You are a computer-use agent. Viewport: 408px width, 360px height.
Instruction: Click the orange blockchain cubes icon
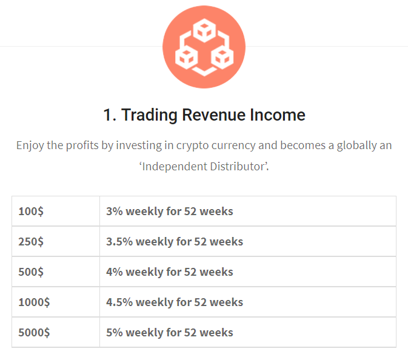(x=204, y=47)
